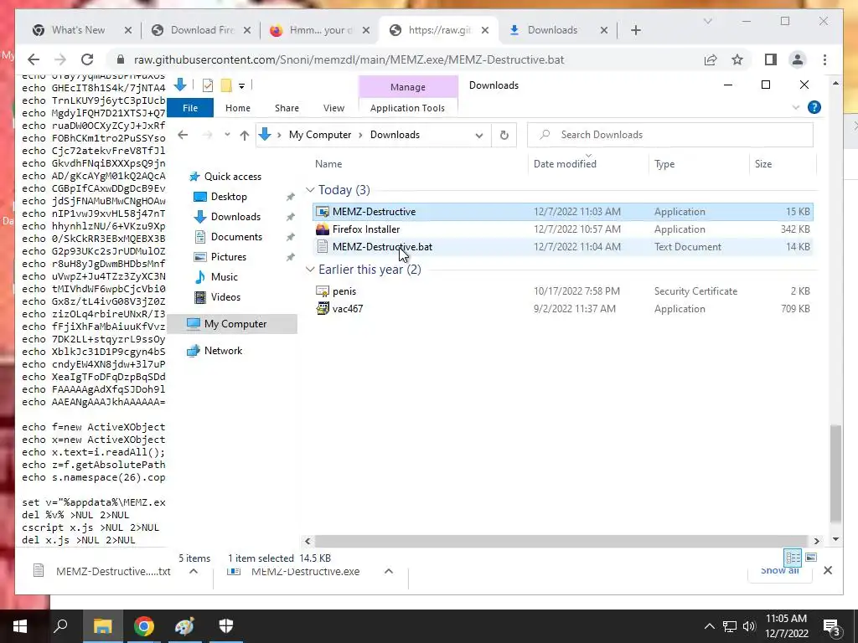Open the File menu in Explorer
The height and width of the screenshot is (643, 858).
[x=190, y=108]
